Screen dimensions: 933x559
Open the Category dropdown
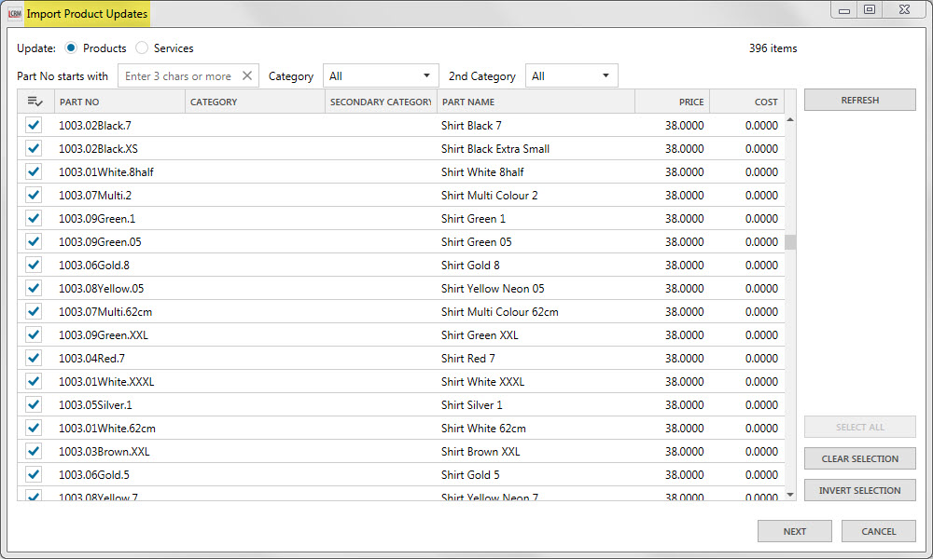click(x=380, y=76)
